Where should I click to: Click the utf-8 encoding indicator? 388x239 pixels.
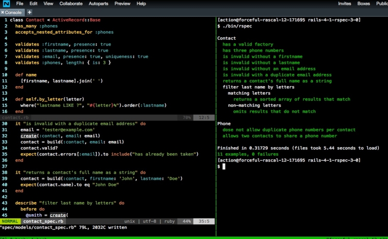pyautogui.click(x=149, y=221)
